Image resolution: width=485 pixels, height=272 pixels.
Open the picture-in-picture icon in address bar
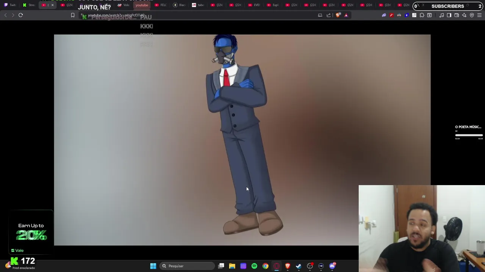click(320, 15)
